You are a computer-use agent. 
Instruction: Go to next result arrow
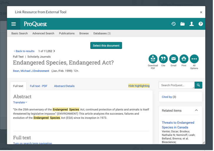[x=54, y=51]
